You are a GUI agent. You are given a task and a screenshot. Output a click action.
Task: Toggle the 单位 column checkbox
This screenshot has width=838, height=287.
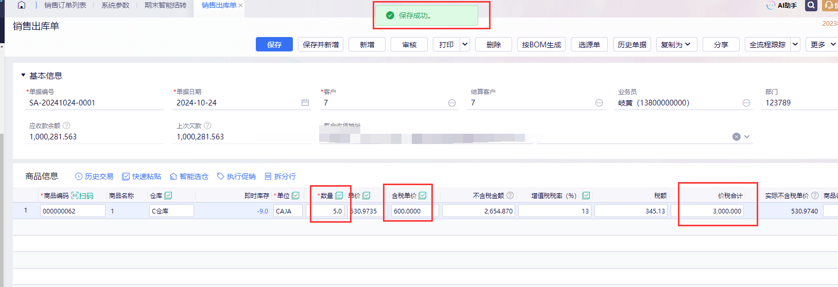pyautogui.click(x=295, y=195)
